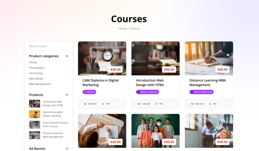Click Marvin McKinney avatar icon
This screenshot has width=259, height=151.
tap(192, 92)
